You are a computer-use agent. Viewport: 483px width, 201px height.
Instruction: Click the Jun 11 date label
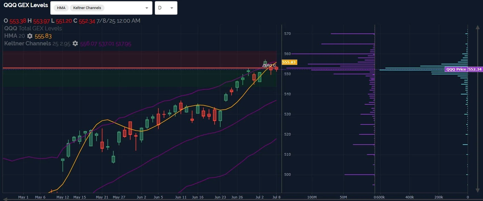[181, 197]
